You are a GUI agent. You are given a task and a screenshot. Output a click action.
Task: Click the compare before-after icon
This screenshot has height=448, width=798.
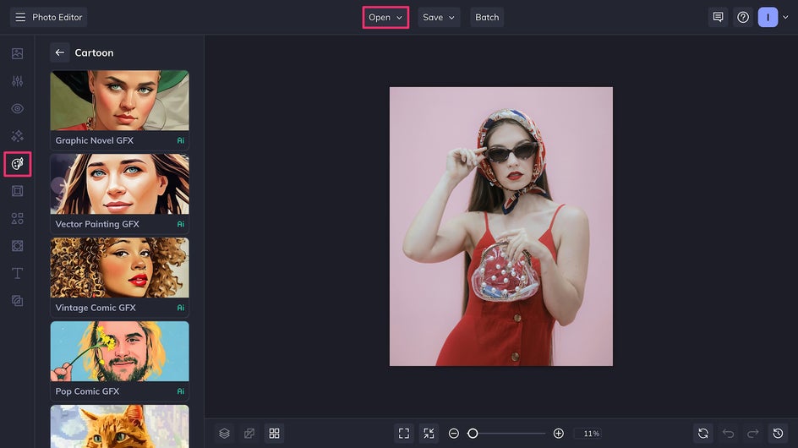(249, 434)
